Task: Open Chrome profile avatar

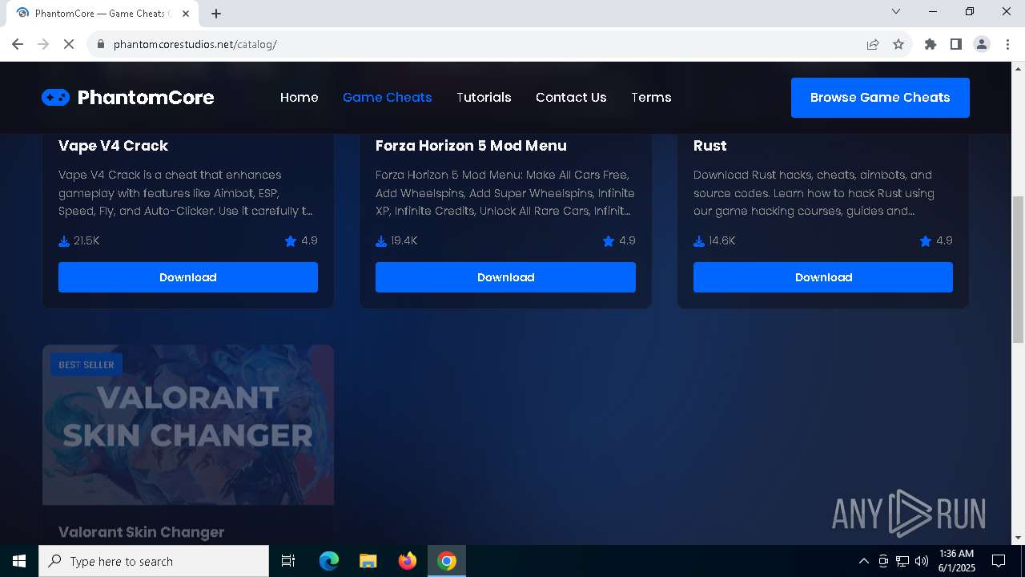Action: point(982,44)
